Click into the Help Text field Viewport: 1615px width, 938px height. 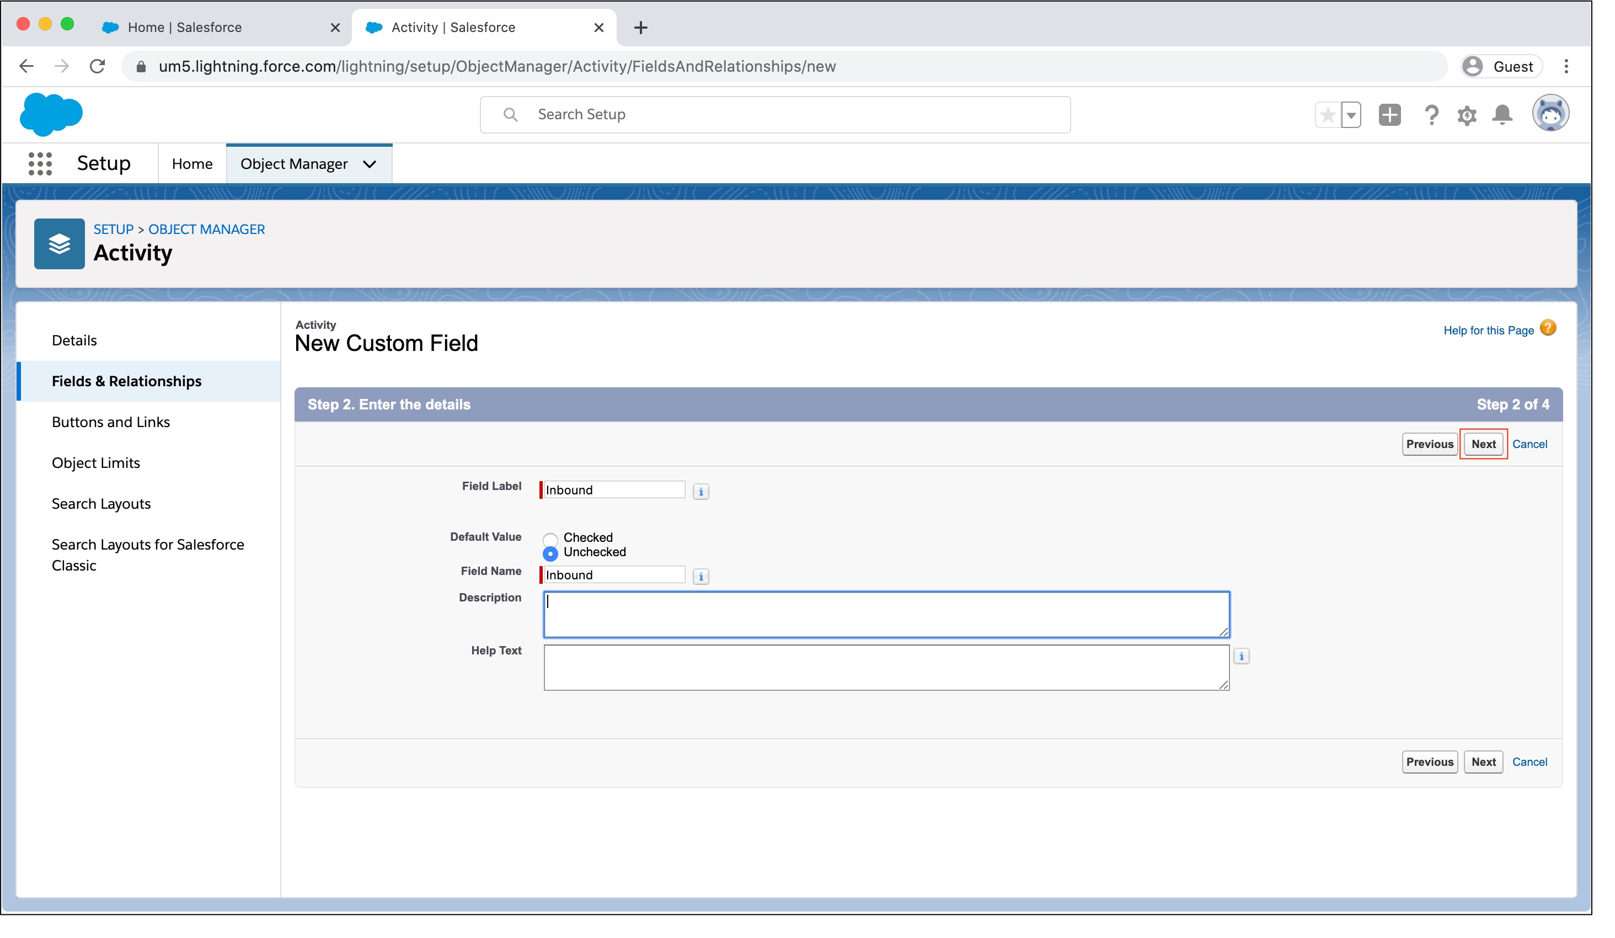click(886, 668)
